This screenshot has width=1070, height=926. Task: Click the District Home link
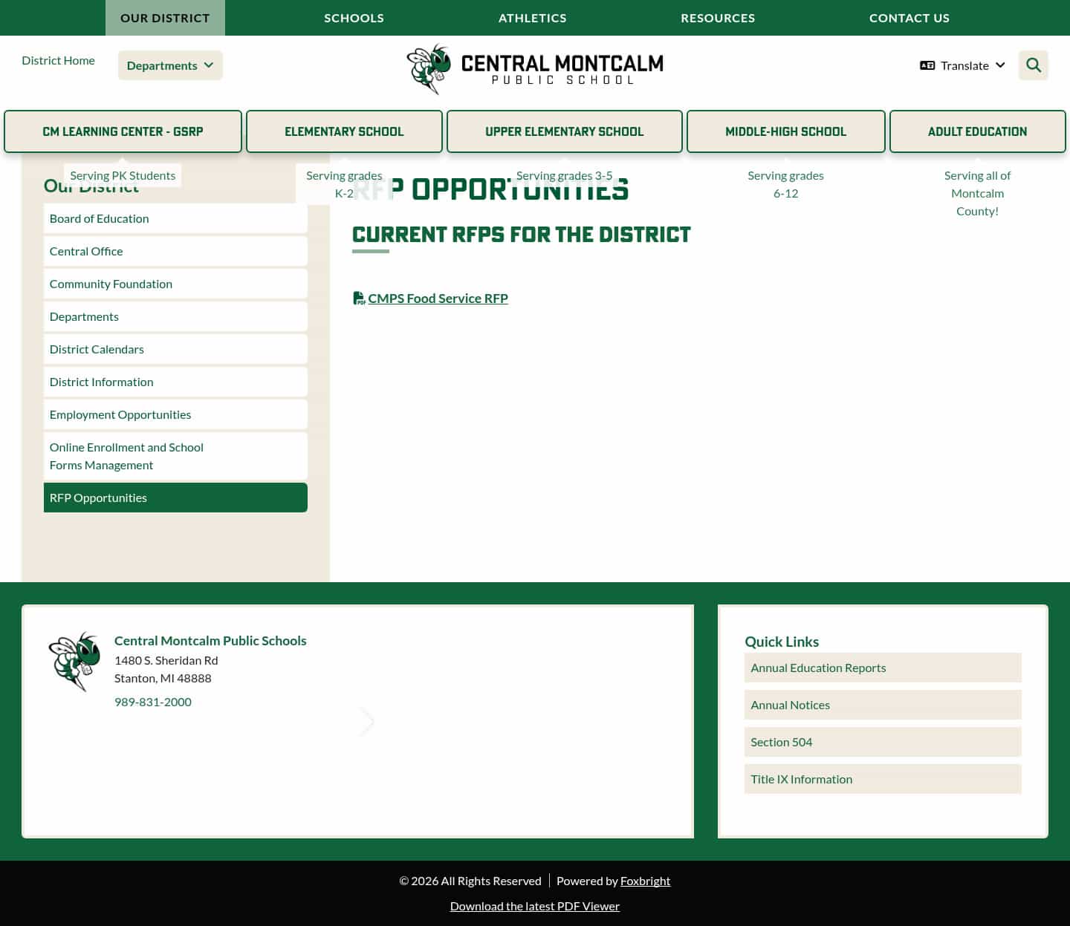58,60
